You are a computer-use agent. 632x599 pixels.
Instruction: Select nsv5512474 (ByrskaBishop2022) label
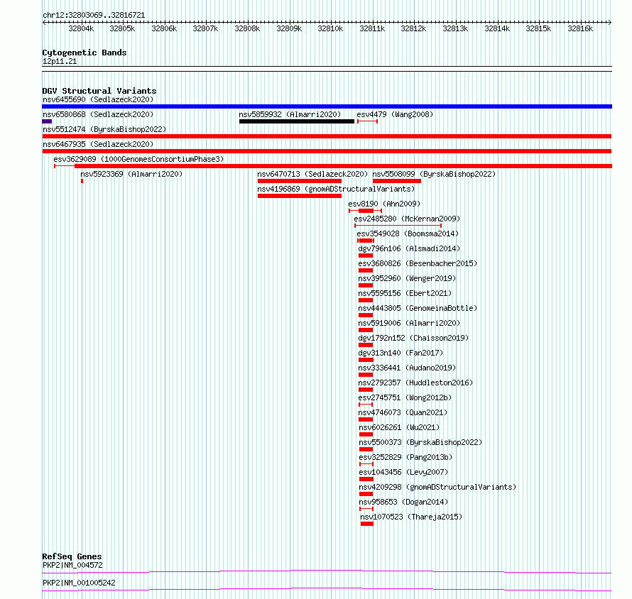tap(104, 129)
